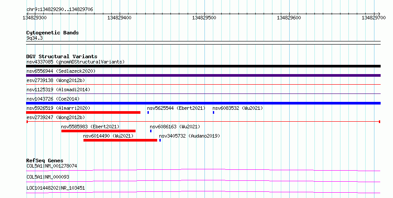Click the esv2739247 (Wong2012b) label
Viewport: 393px width, 198px height.
(56, 117)
